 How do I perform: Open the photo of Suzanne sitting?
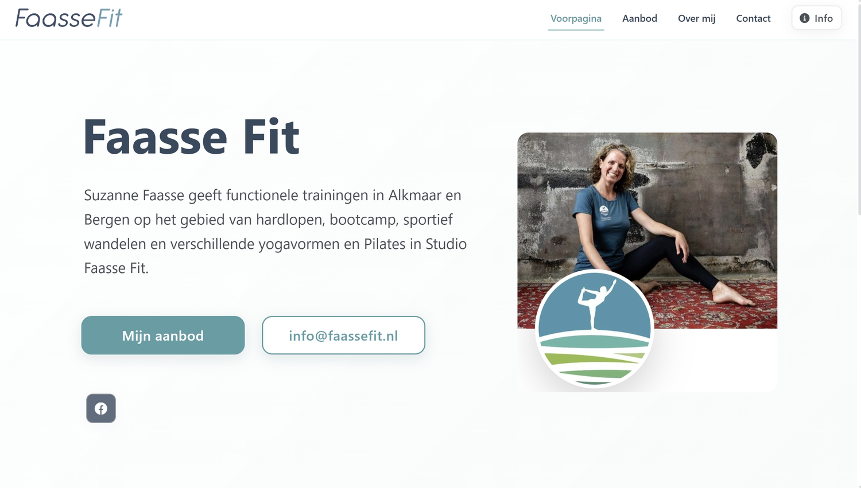[647, 231]
